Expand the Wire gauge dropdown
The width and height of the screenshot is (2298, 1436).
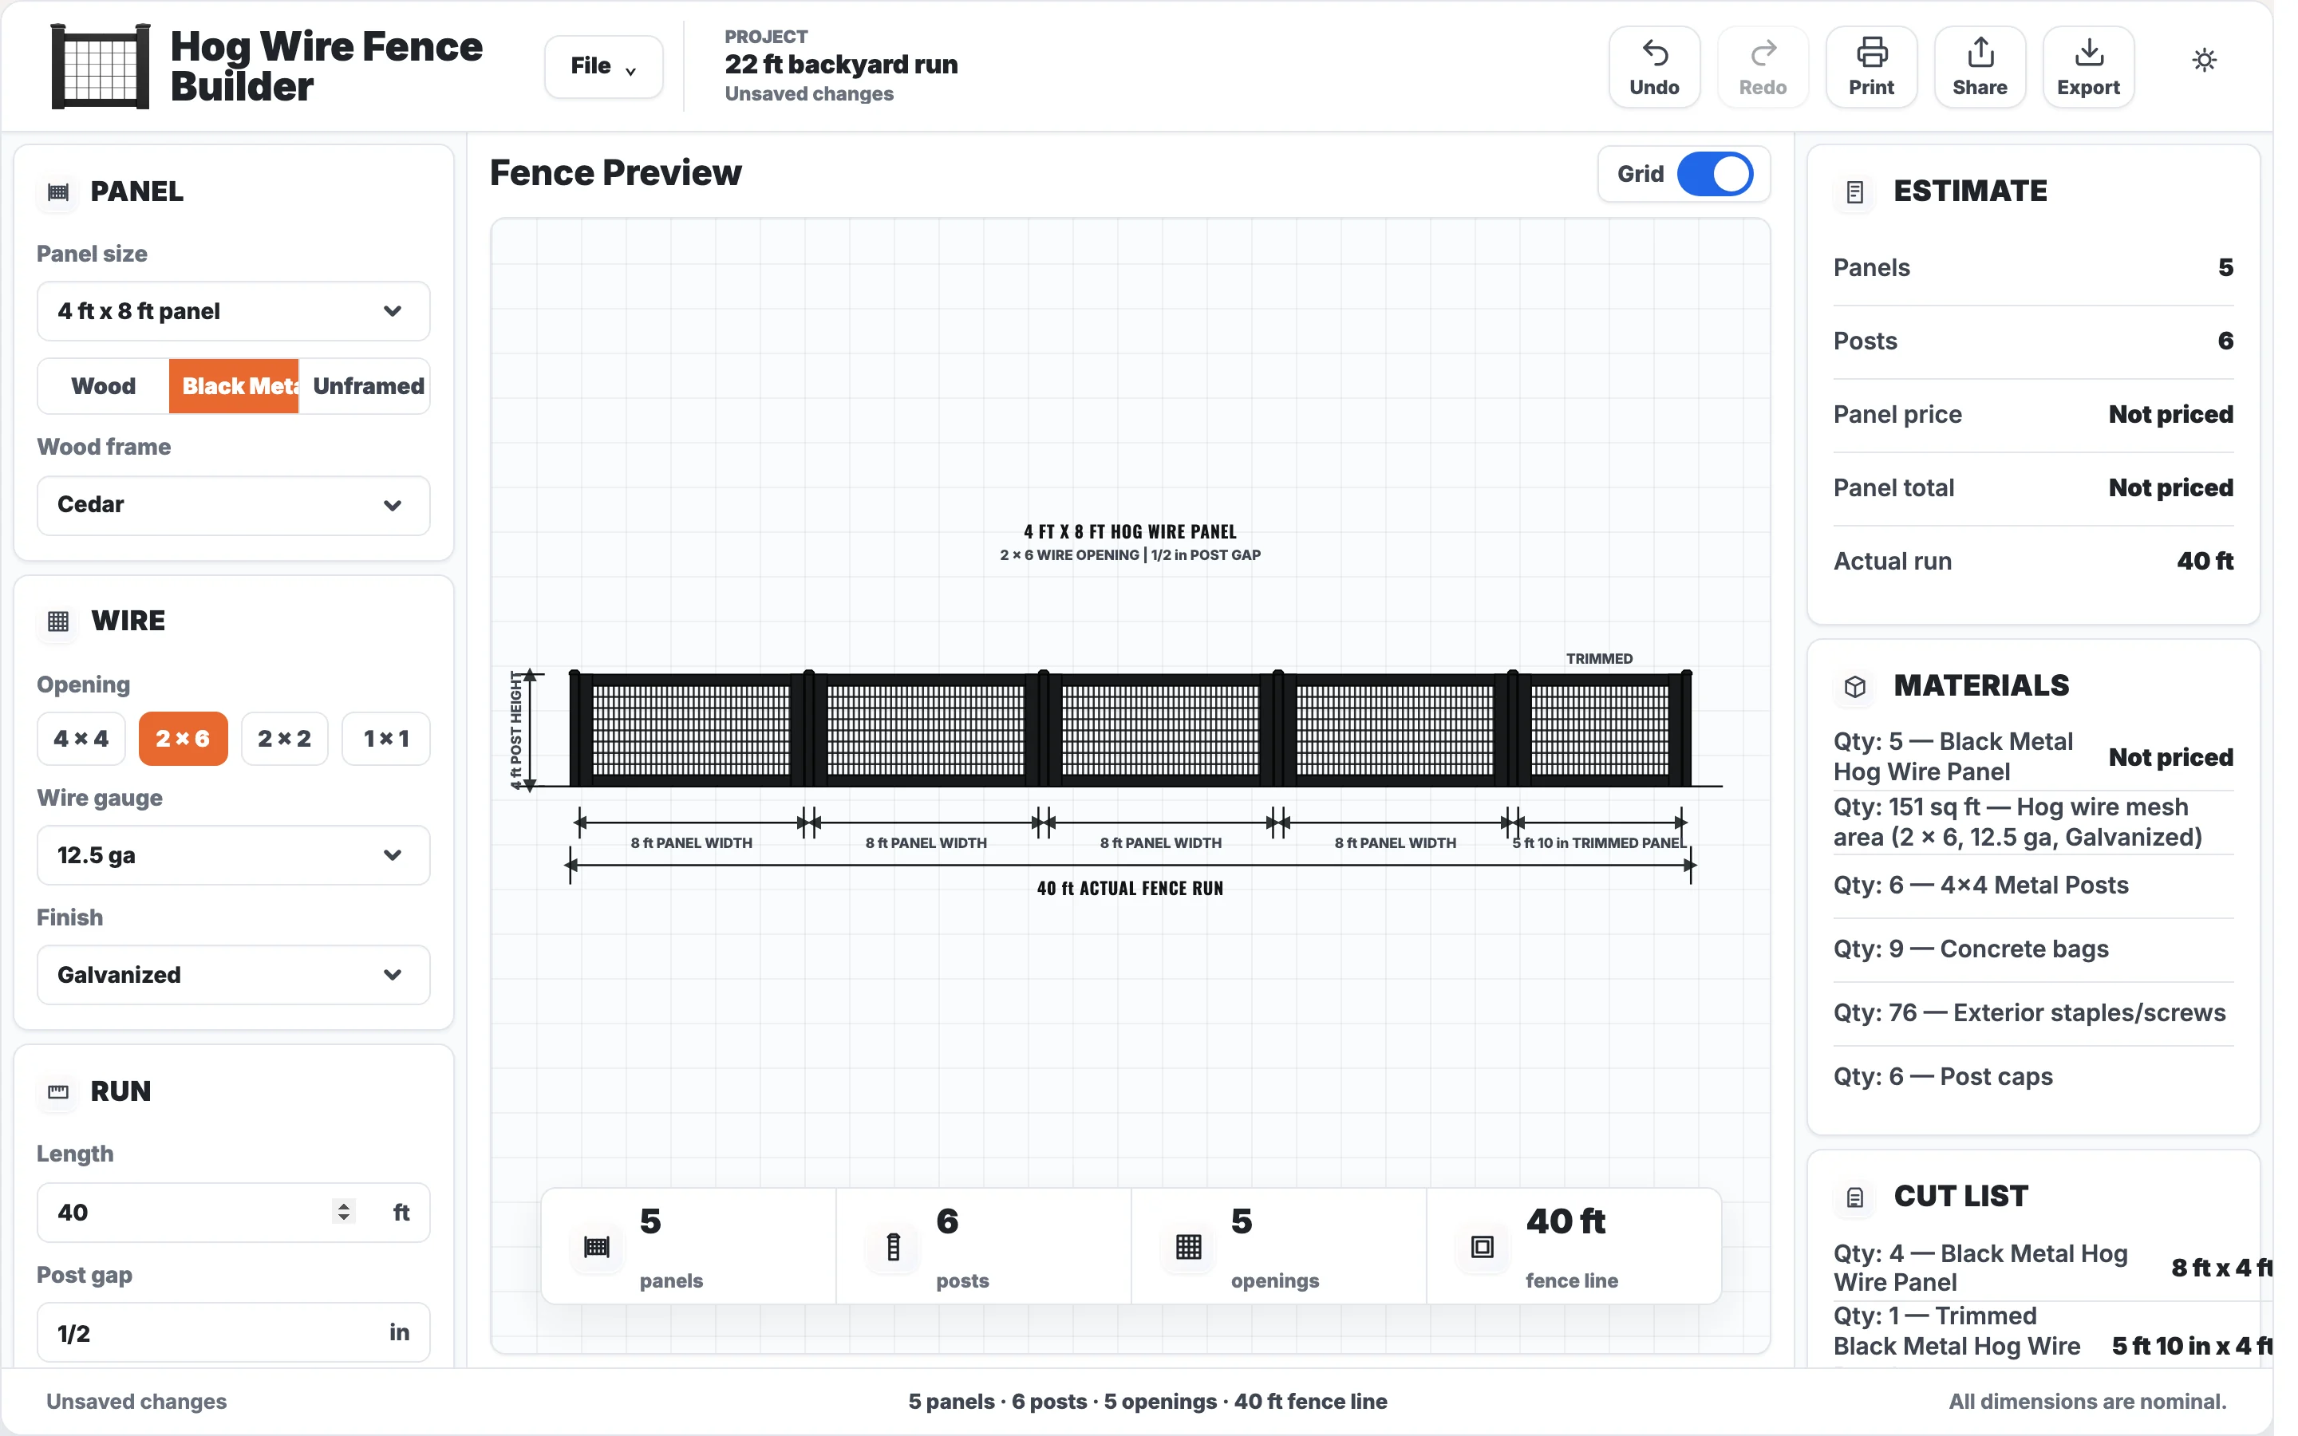tap(233, 854)
